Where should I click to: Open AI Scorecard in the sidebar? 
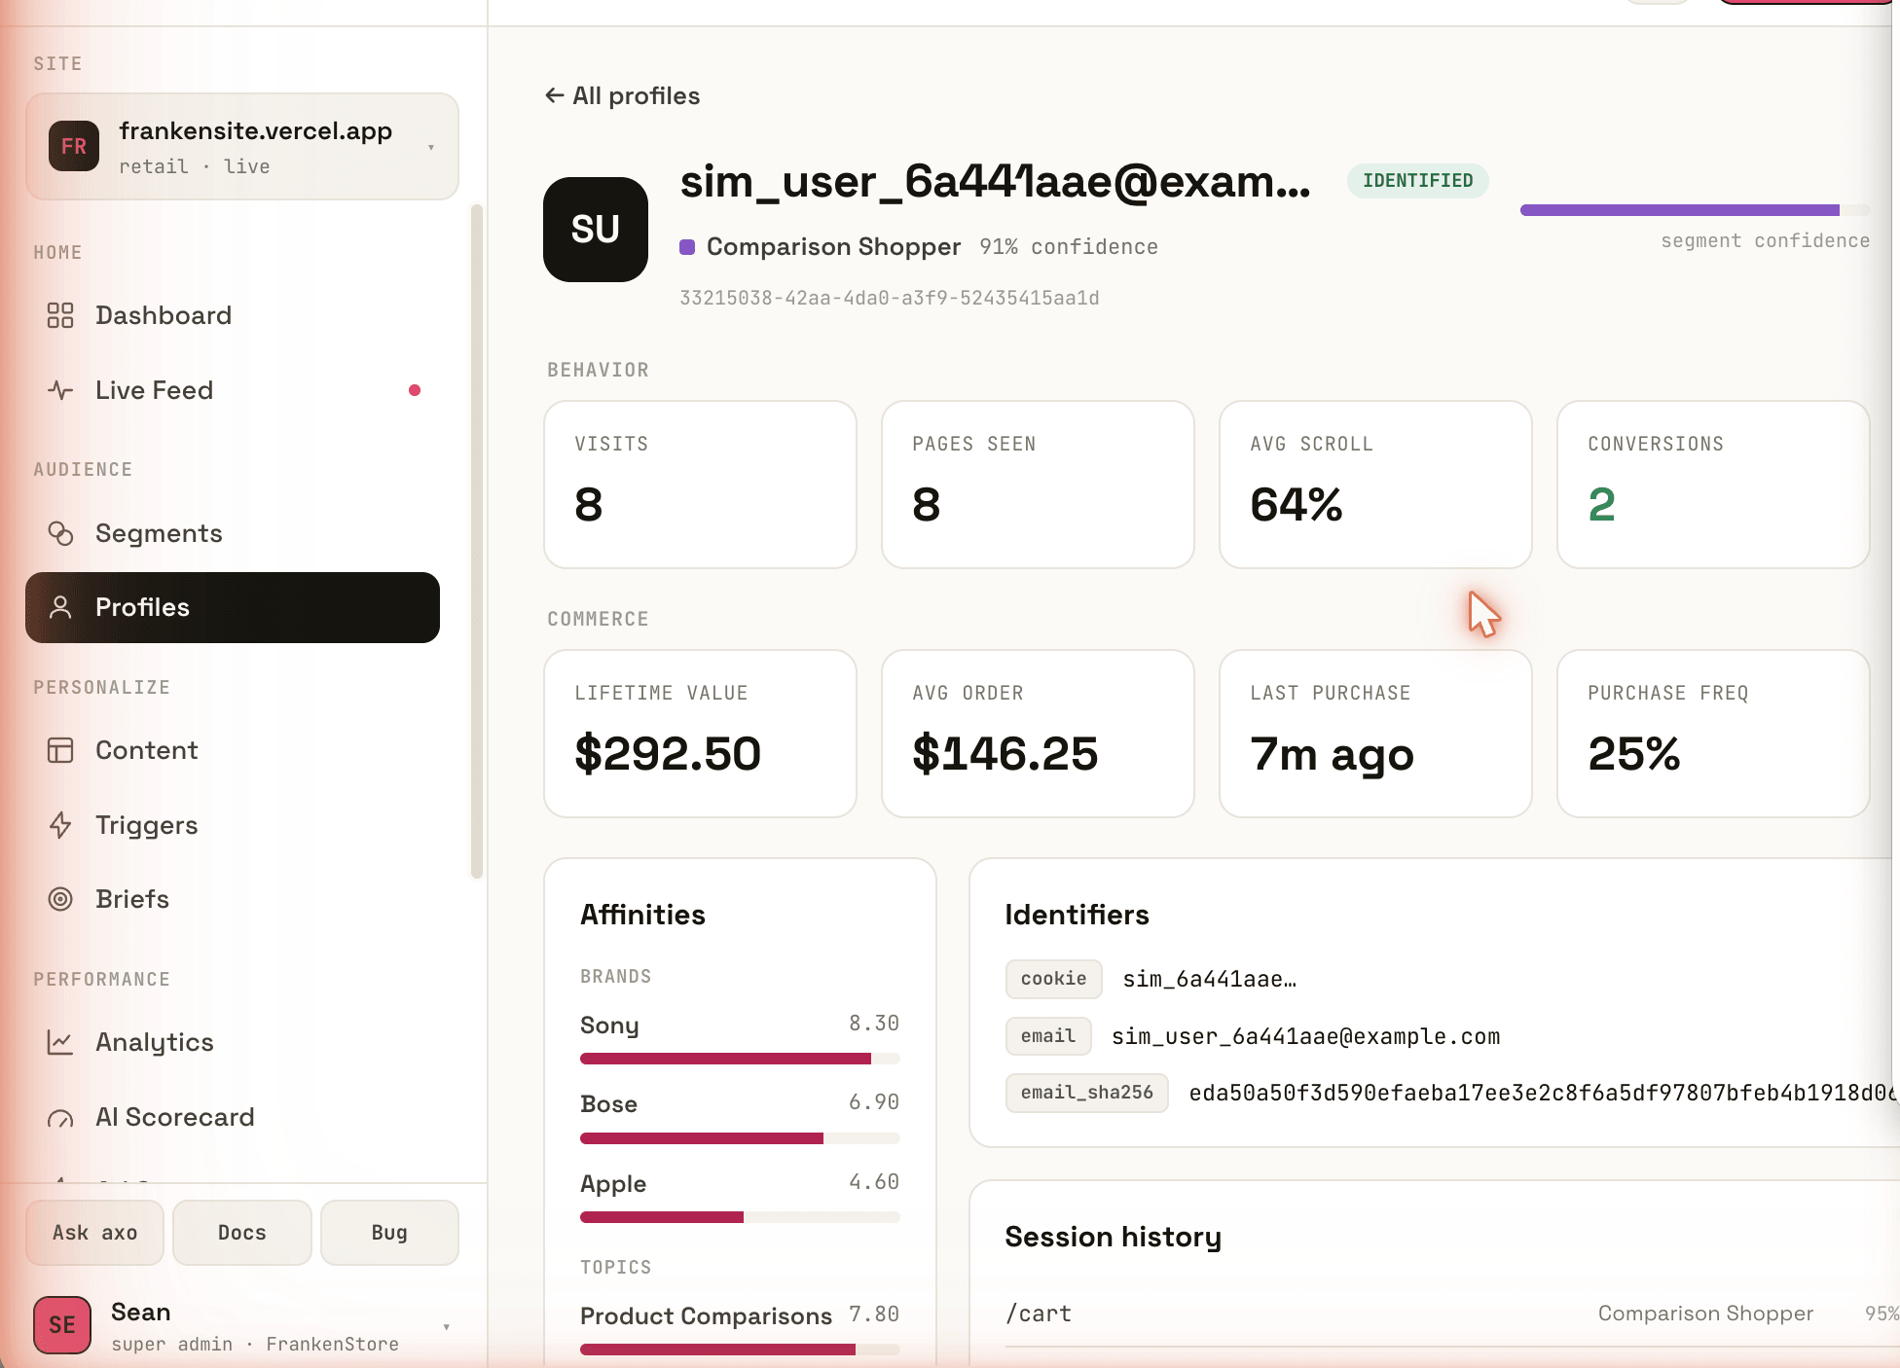pyautogui.click(x=233, y=1117)
